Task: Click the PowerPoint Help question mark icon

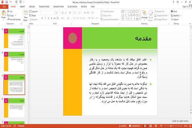Action: 173,2
